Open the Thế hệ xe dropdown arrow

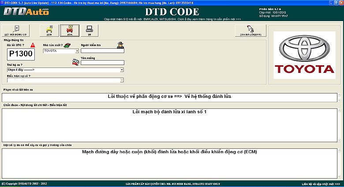(122, 70)
